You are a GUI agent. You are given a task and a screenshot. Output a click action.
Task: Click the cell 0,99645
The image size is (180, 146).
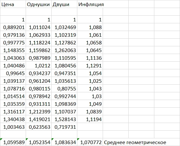(13, 73)
